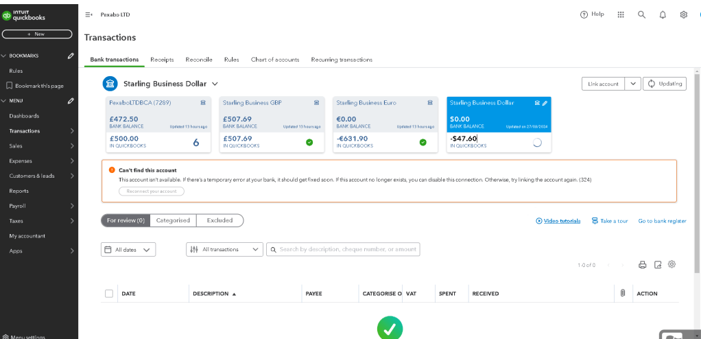Click green check on Starling Euro card
Screen dimensions: 701x339
click(423, 142)
